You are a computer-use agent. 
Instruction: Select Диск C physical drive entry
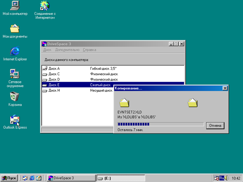[54, 74]
